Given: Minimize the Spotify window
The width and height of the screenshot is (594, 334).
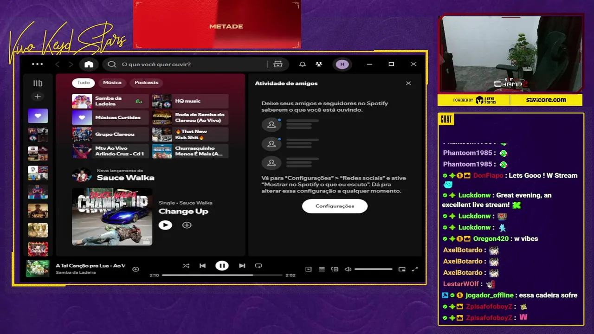Looking at the screenshot, I should 369,64.
